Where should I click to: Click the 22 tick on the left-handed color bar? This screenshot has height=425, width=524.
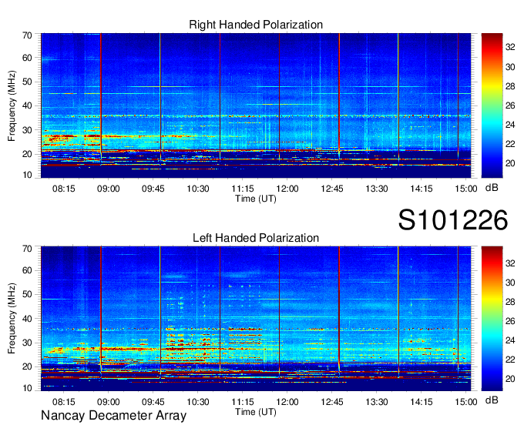pyautogui.click(x=510, y=360)
